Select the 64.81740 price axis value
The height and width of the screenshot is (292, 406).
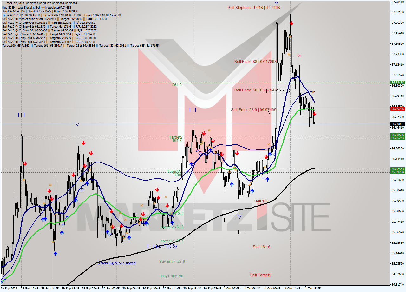point(398,285)
